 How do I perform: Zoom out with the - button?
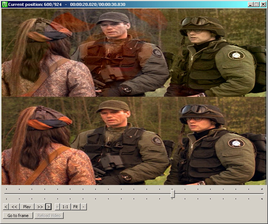pyautogui.click(x=84, y=207)
